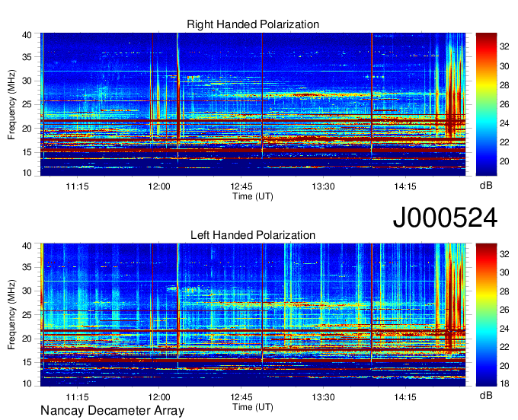Click the "Nancay Decameter Array" caption
The height and width of the screenshot is (420, 518).
(112, 411)
